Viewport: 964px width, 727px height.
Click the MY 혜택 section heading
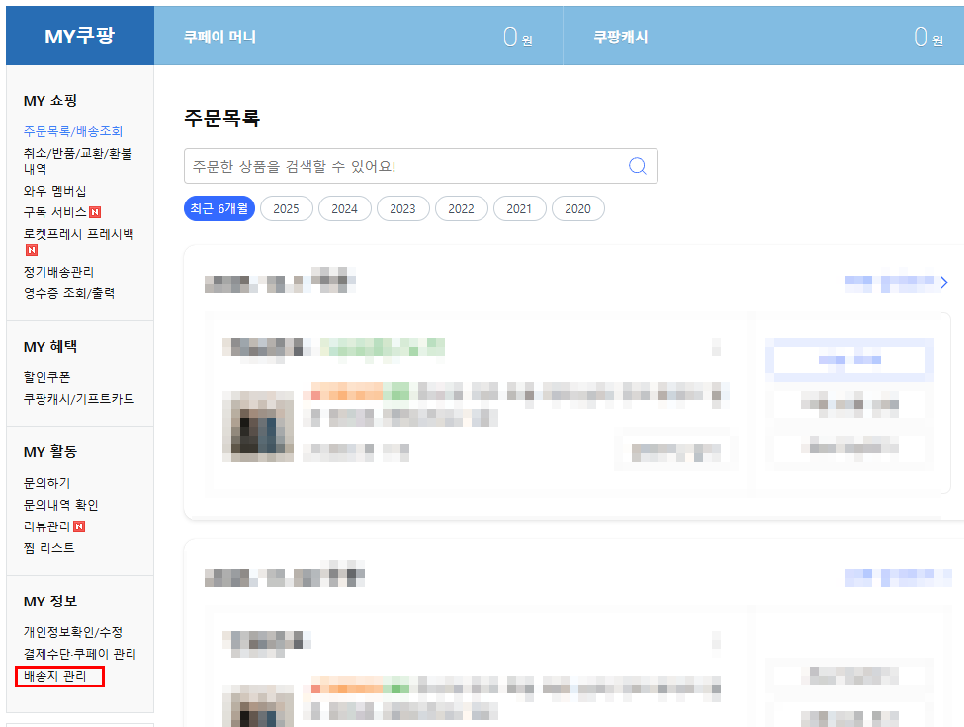[50, 347]
